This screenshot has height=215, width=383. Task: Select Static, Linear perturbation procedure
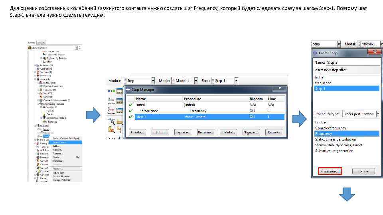click(x=347, y=139)
